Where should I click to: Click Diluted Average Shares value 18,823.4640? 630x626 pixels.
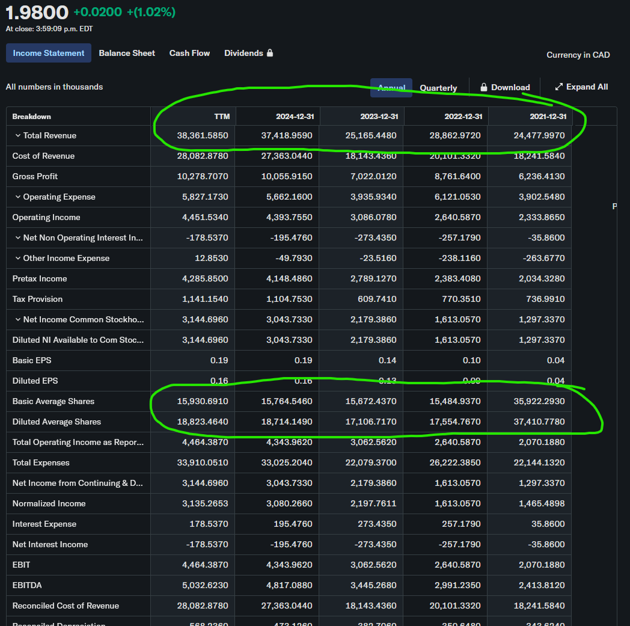pos(203,422)
